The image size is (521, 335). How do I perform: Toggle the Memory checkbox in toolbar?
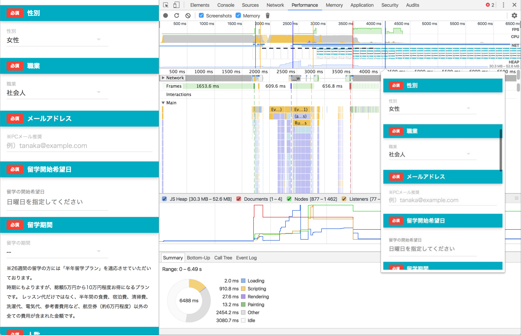point(238,16)
